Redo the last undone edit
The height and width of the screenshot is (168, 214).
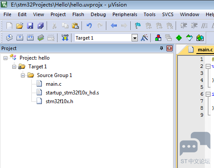[x=100, y=26]
